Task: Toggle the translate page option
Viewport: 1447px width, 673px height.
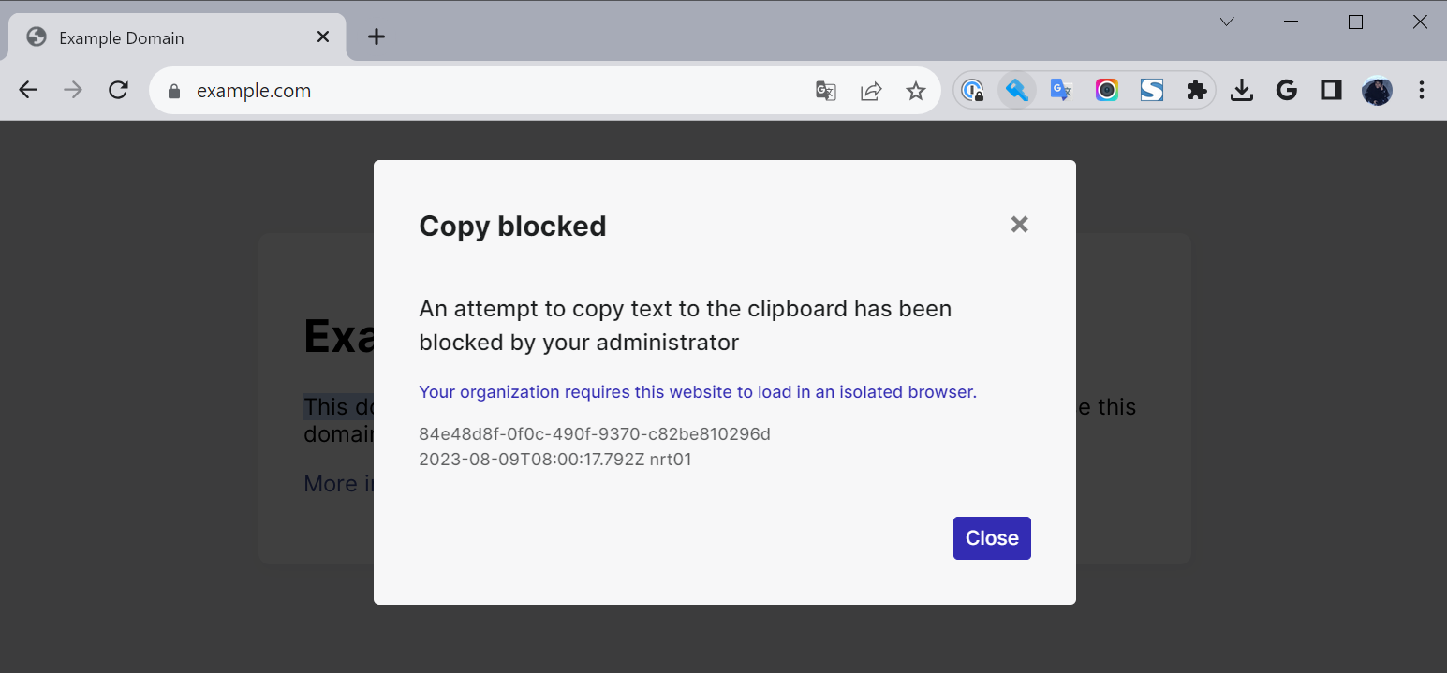Action: click(825, 90)
